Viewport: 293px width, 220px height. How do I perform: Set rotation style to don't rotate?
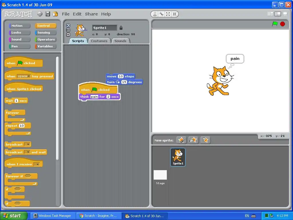pos(68,35)
